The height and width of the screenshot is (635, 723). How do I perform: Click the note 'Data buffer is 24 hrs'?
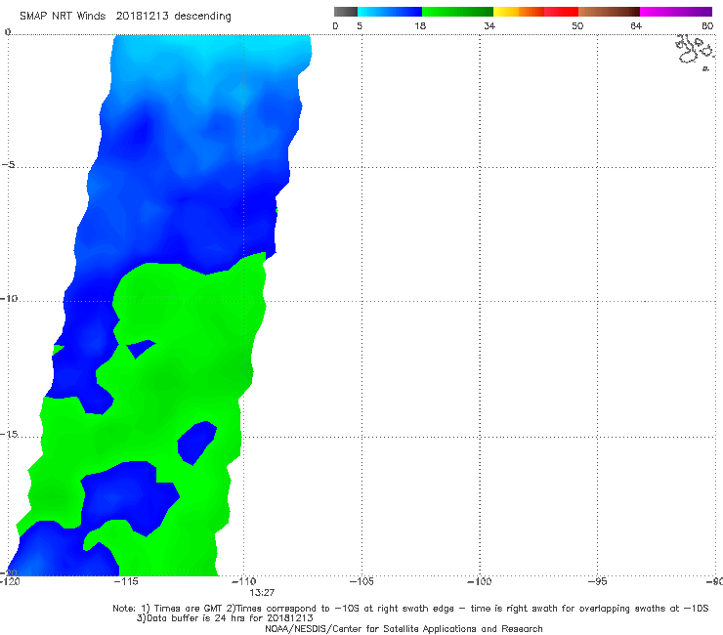(x=192, y=618)
